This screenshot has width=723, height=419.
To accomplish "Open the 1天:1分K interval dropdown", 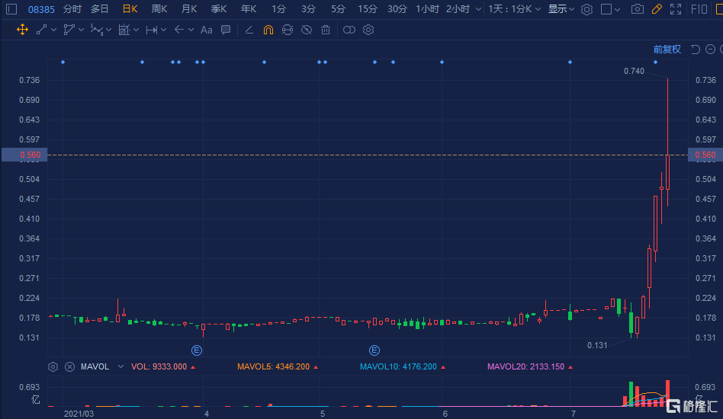I will [x=515, y=9].
